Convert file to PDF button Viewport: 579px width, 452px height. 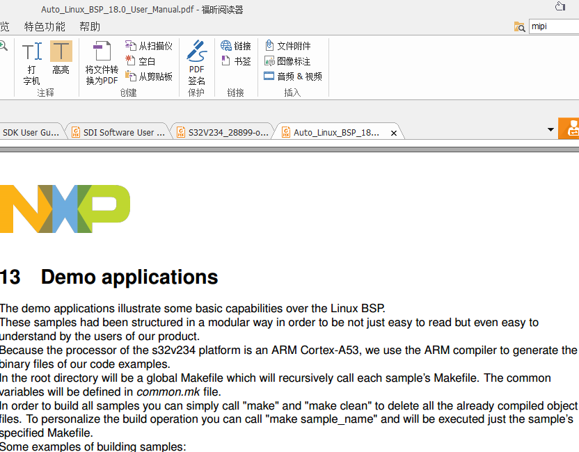102,63
